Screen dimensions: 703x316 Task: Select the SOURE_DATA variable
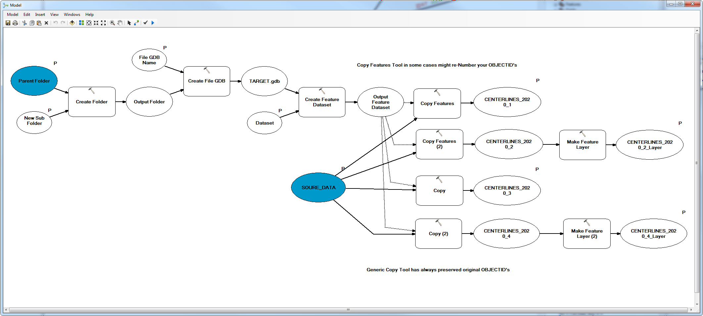[318, 187]
